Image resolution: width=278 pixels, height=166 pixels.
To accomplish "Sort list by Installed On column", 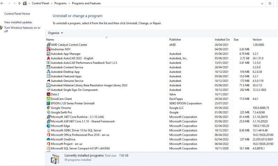I will [222, 39].
